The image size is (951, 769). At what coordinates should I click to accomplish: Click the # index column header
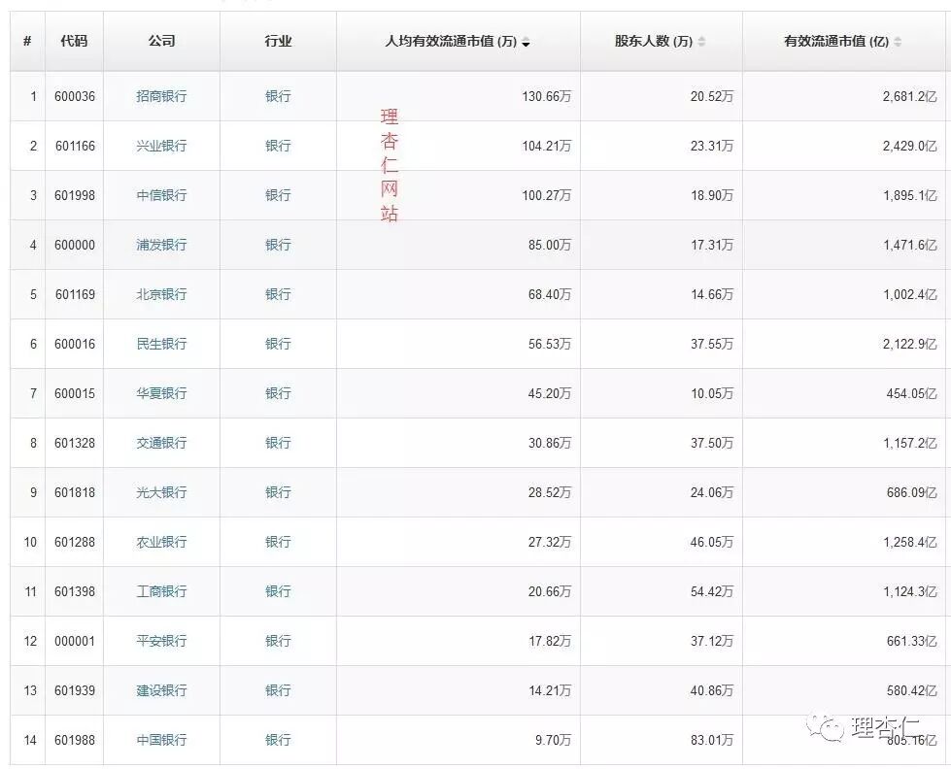(27, 41)
